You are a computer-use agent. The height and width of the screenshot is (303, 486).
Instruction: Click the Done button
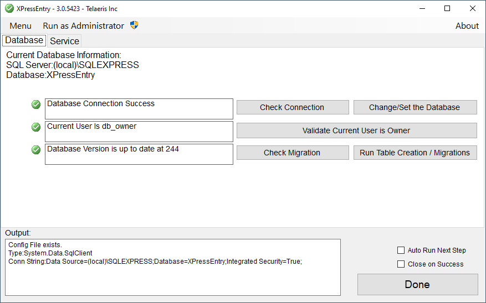coord(417,284)
